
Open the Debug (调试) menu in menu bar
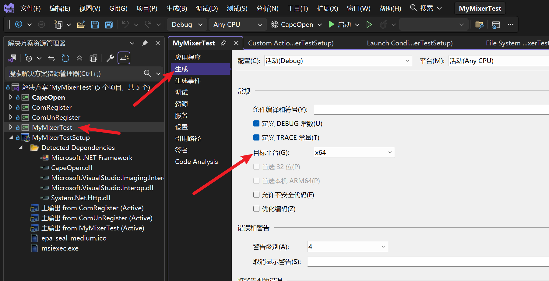pyautogui.click(x=207, y=9)
